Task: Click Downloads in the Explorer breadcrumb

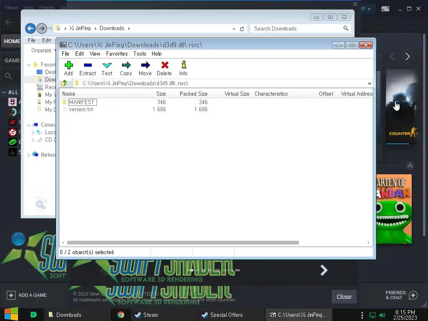Action: tap(112, 28)
